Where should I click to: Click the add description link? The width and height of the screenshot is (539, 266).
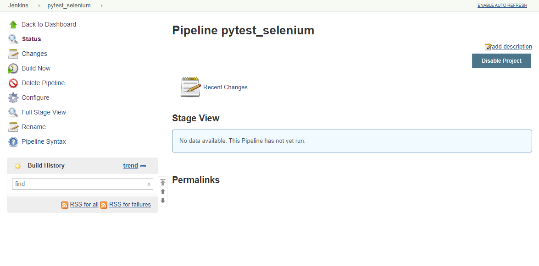coord(511,47)
